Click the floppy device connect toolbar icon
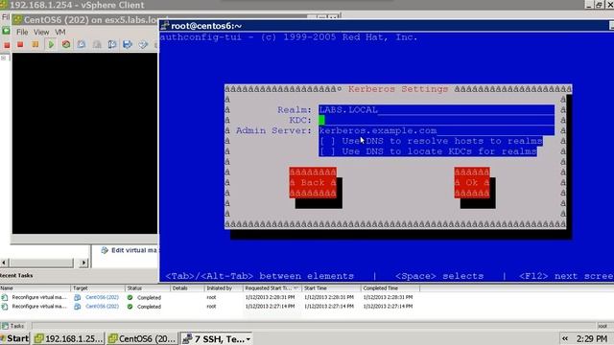 (x=128, y=44)
